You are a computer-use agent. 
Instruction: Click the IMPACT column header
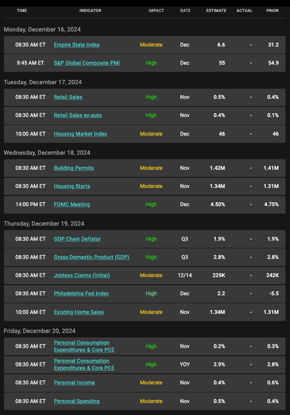click(156, 11)
